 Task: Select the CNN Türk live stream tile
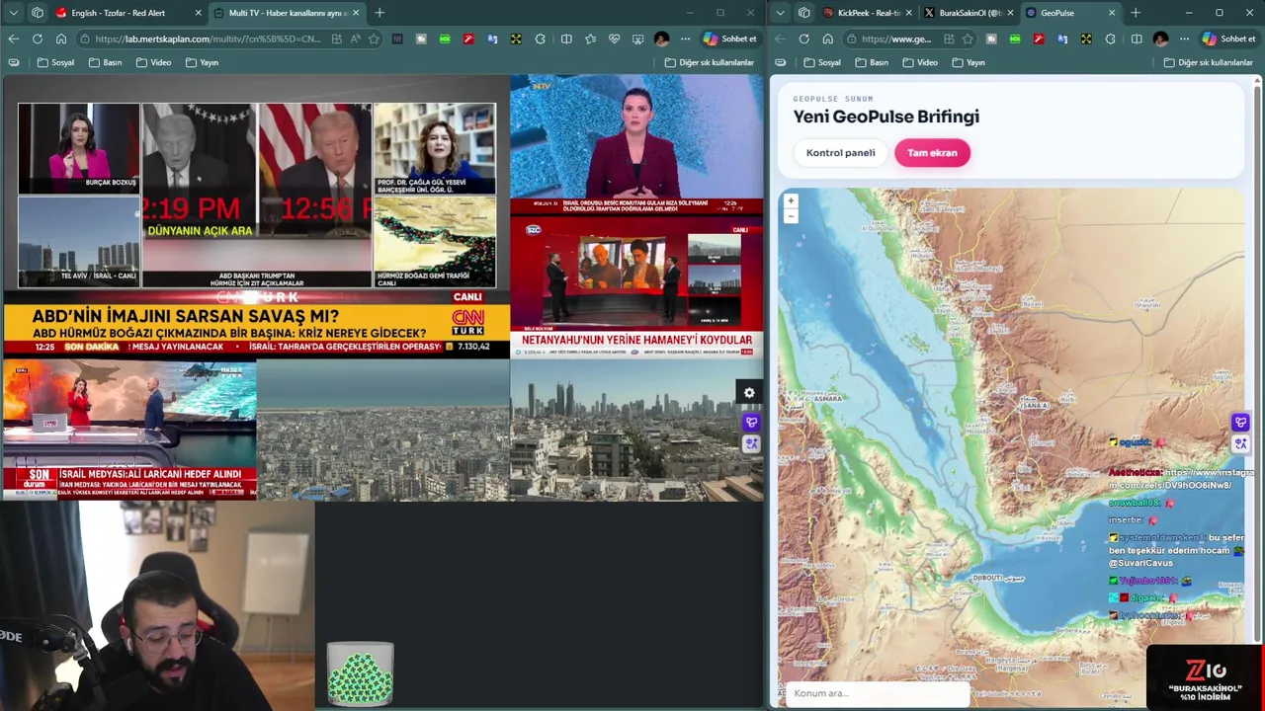[x=257, y=217]
